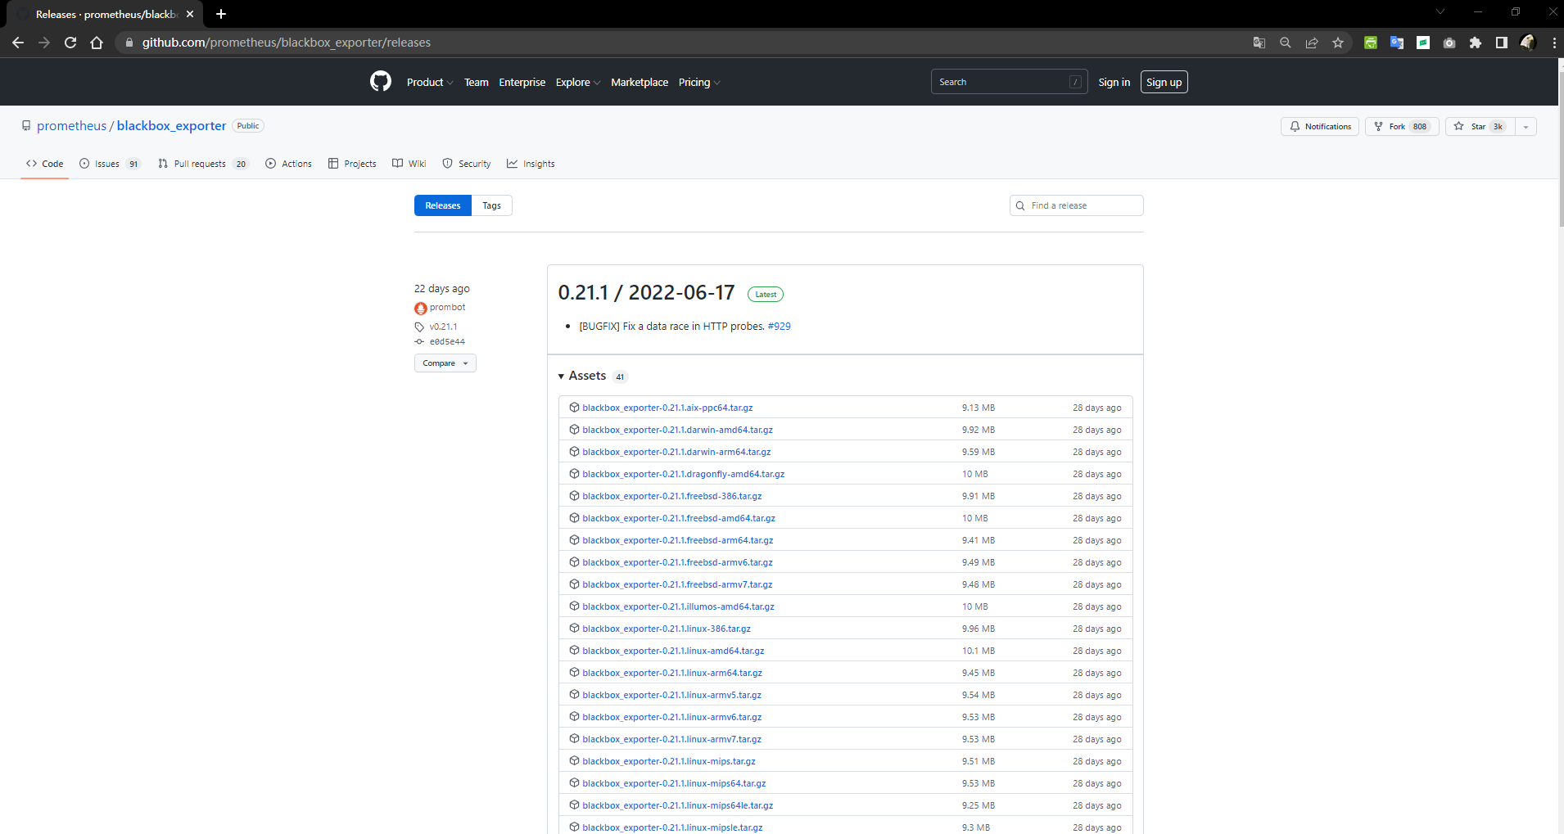Open browser home page icon
This screenshot has height=834, width=1564.
(x=97, y=43)
